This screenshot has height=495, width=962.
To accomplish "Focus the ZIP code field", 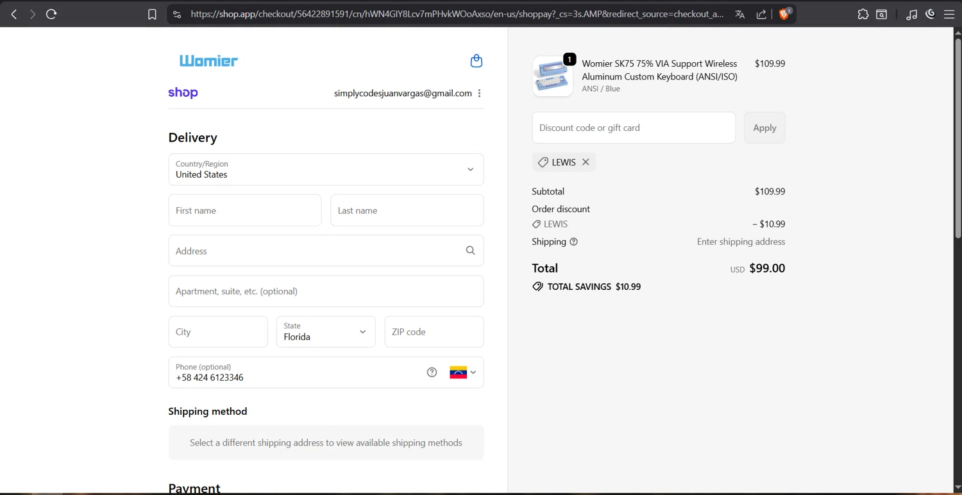I will click(x=434, y=331).
